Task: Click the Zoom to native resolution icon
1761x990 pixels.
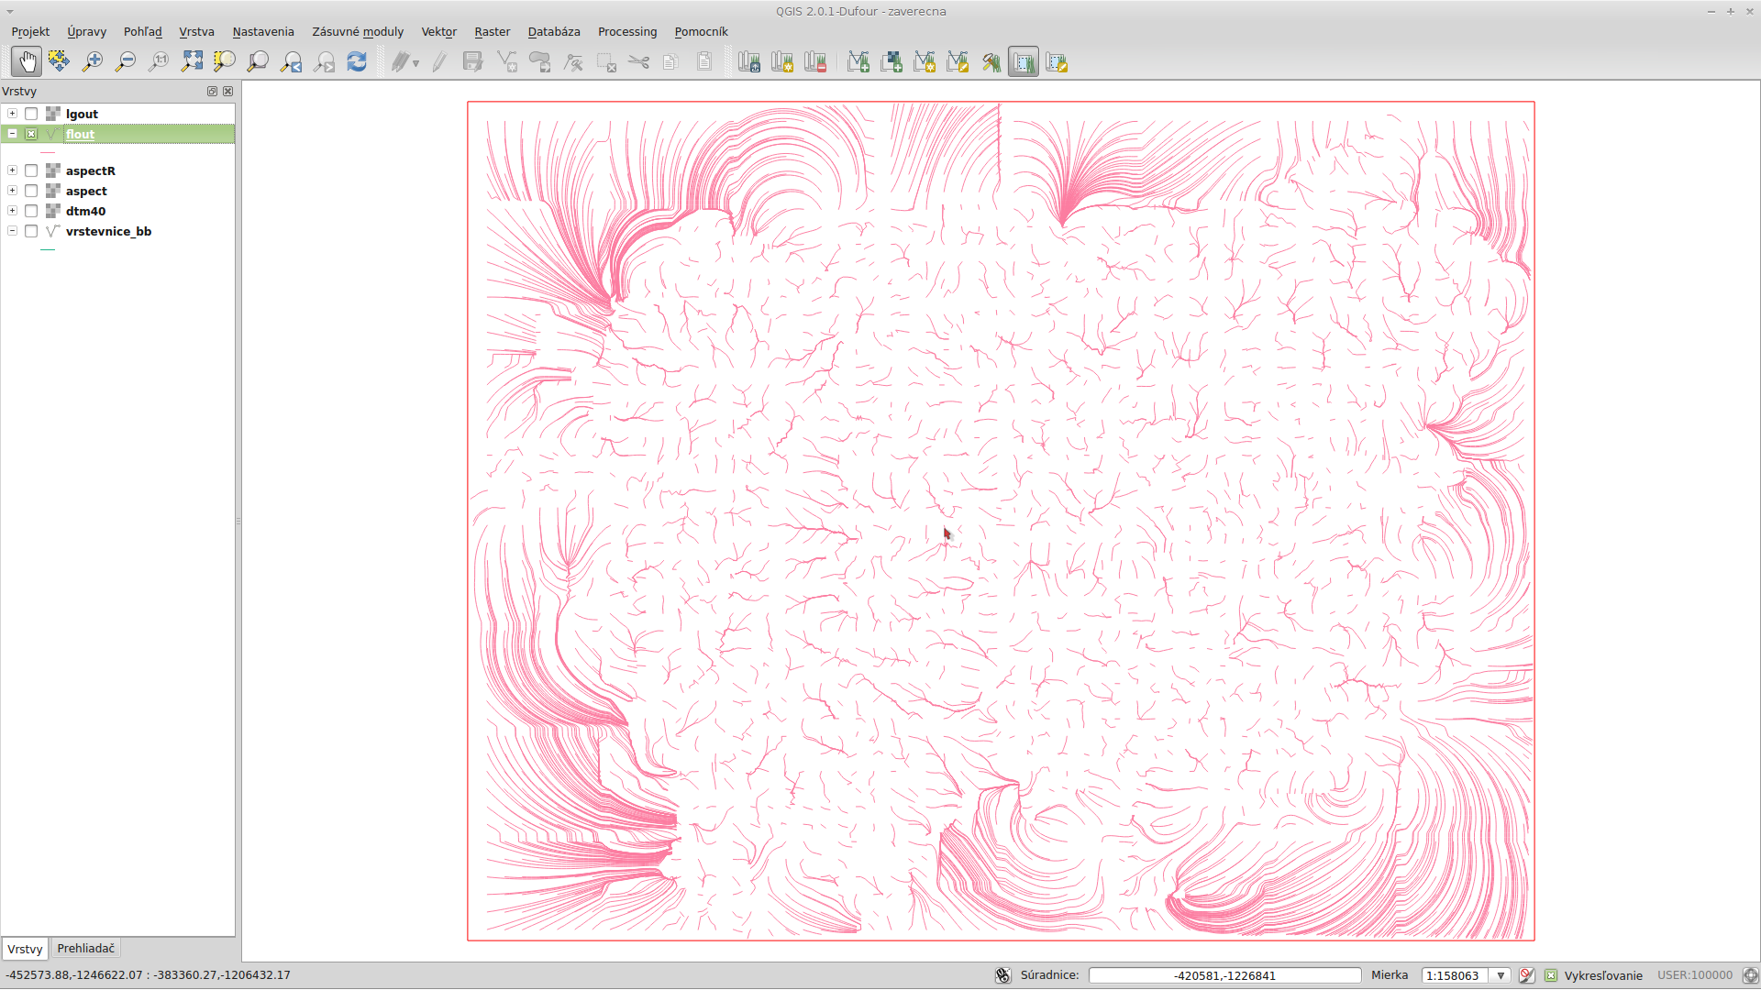Action: (159, 62)
